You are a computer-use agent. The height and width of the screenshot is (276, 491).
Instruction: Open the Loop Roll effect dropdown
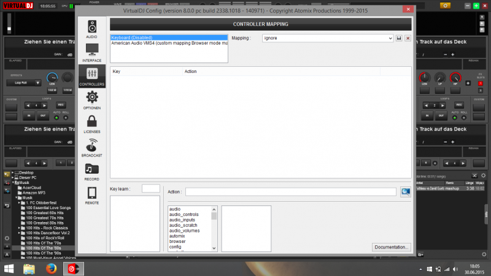click(24, 83)
